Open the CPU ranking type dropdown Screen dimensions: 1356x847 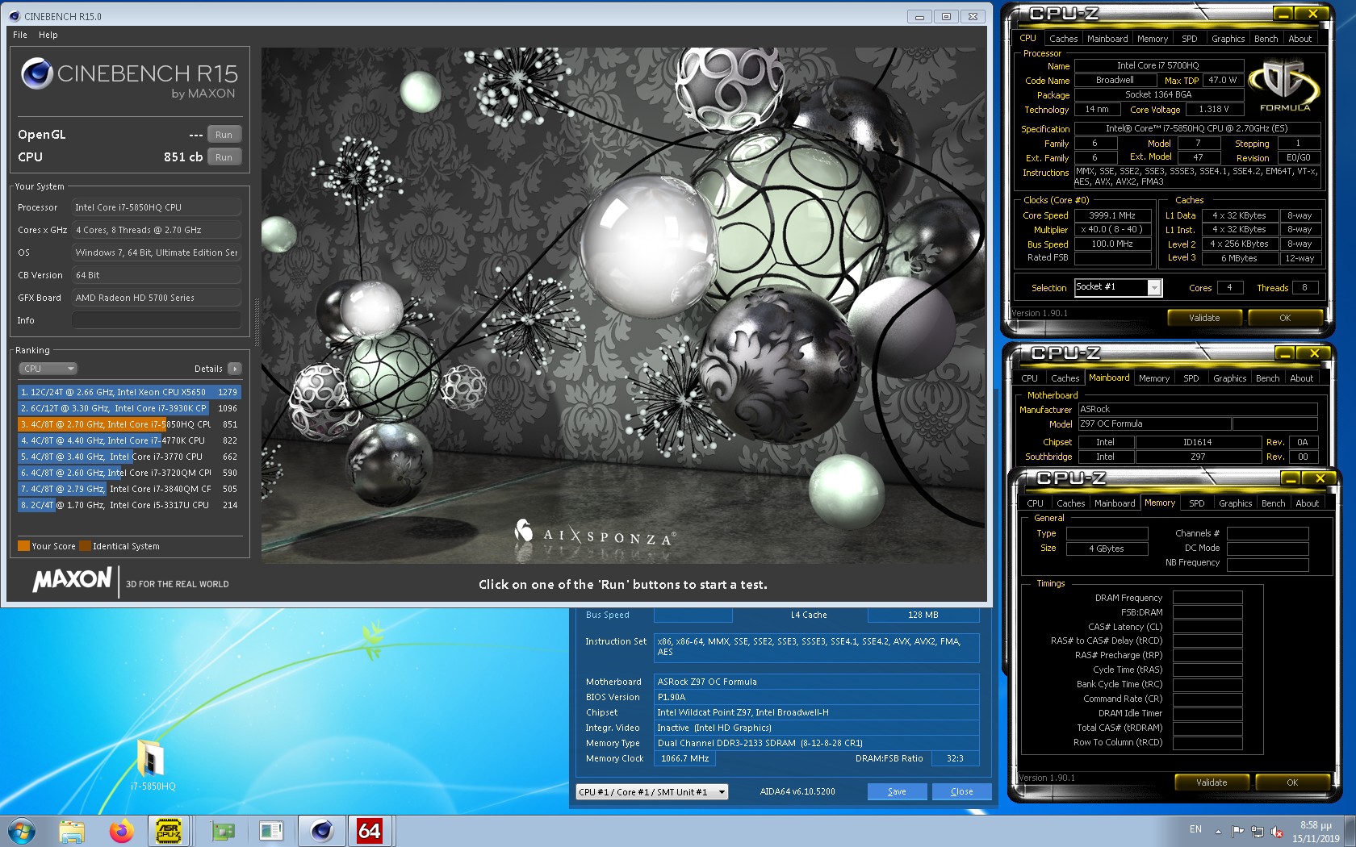pyautogui.click(x=48, y=369)
